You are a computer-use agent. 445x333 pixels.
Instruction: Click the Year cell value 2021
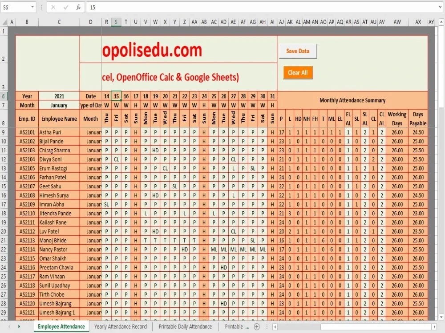point(59,96)
